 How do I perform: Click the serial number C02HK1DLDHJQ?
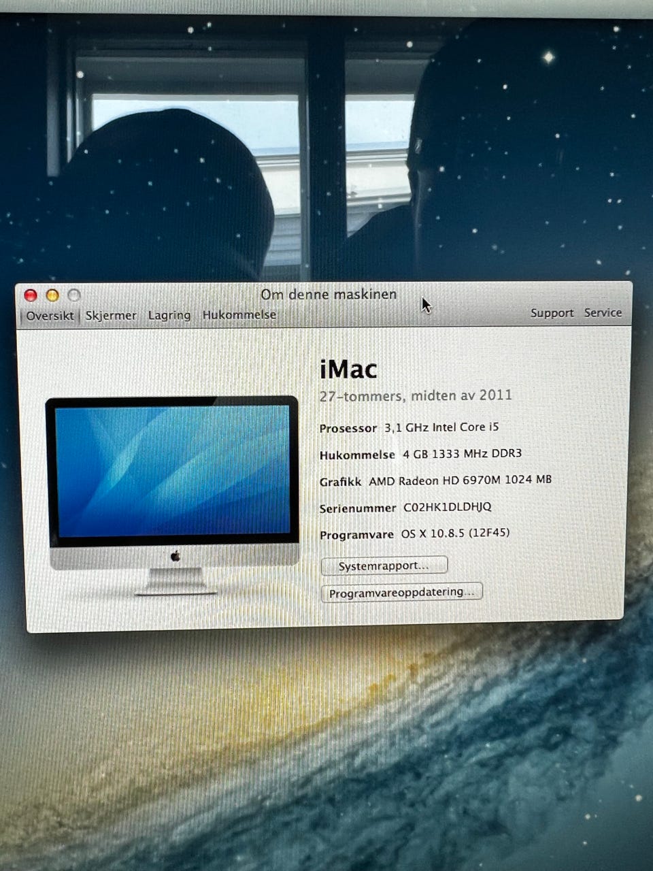click(x=447, y=507)
